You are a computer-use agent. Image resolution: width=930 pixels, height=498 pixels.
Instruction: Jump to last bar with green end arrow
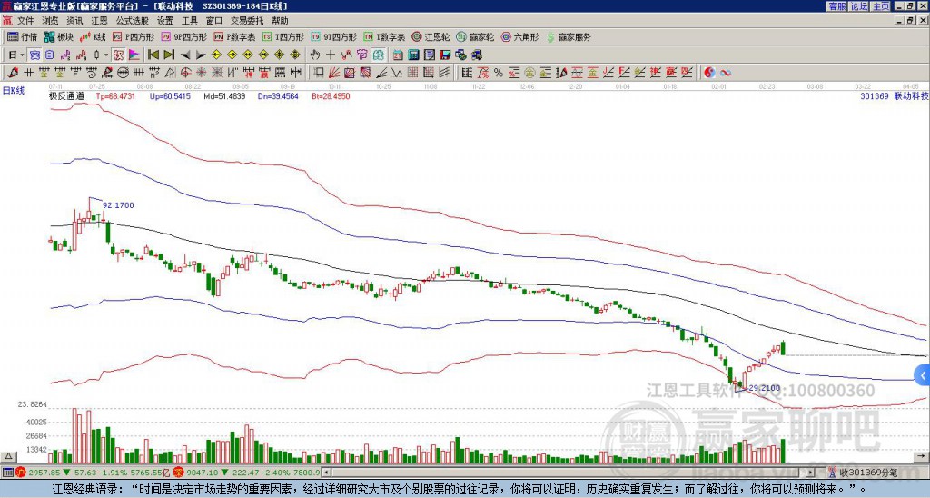[169, 55]
